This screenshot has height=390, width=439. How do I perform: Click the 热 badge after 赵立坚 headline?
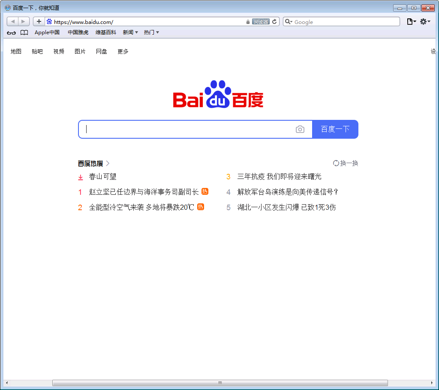[x=205, y=191]
